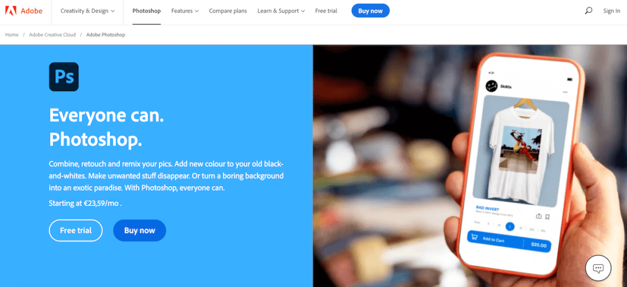The width and height of the screenshot is (627, 287).
Task: Click Buy now button in header
Action: (x=370, y=11)
